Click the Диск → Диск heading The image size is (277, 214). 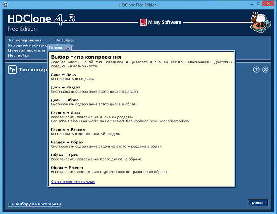click(63, 75)
